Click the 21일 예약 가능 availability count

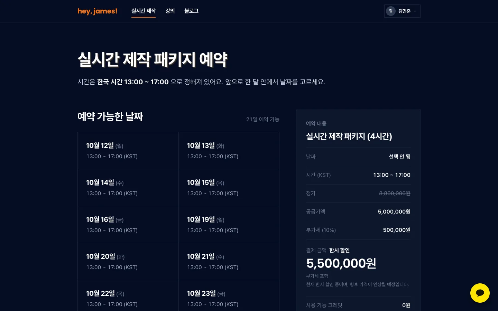click(262, 119)
